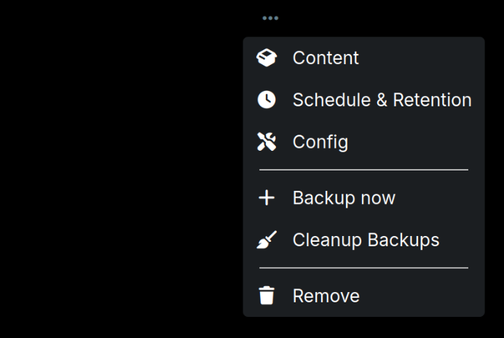Viewport: 504px width, 338px height.
Task: Click the "Schedule & Retention" text label
Action: pos(382,101)
